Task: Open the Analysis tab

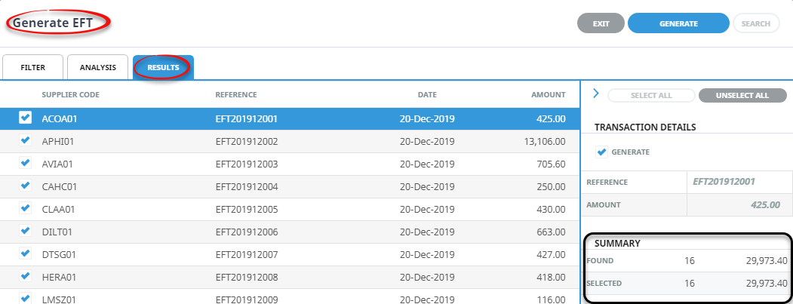Action: click(x=97, y=67)
